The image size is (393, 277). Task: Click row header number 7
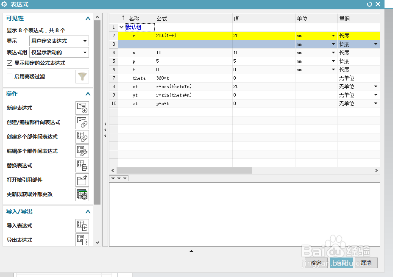click(x=114, y=78)
